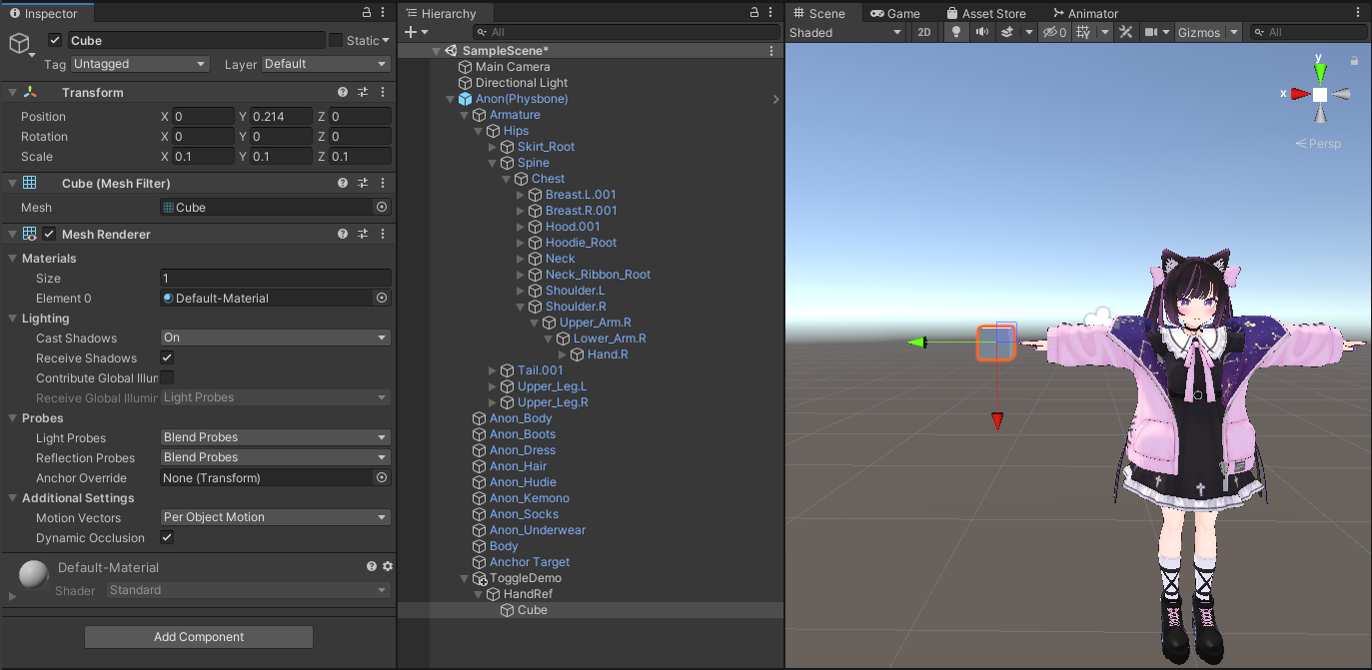Enable the Static checkbox for Cube
The height and width of the screenshot is (670, 1372).
pyautogui.click(x=335, y=40)
